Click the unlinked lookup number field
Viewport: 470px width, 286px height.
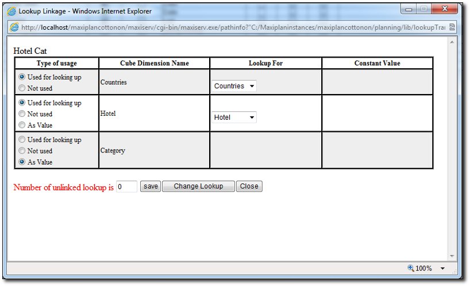[126, 186]
